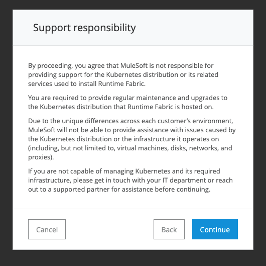Click the "Support responsibility" dialog title
The width and height of the screenshot is (266, 266).
84,28
